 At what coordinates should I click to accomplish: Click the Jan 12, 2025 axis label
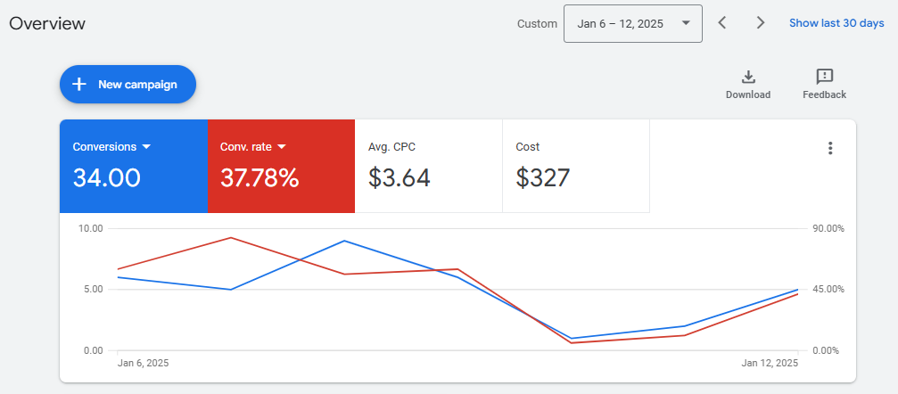click(x=769, y=364)
